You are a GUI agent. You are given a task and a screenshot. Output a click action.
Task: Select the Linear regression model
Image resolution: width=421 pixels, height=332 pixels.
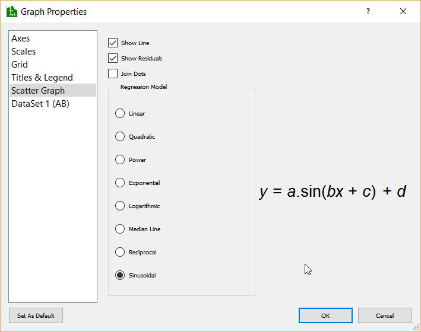[120, 114]
